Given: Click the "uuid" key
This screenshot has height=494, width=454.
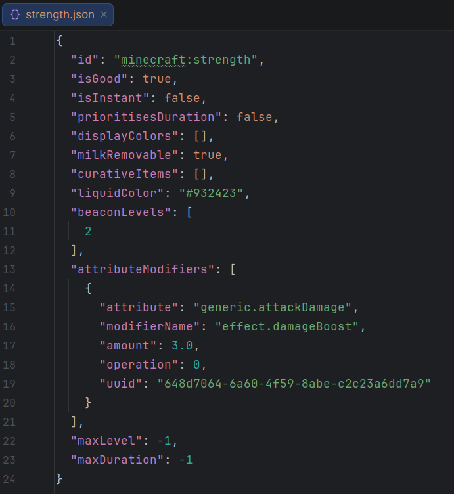Looking at the screenshot, I should [121, 384].
